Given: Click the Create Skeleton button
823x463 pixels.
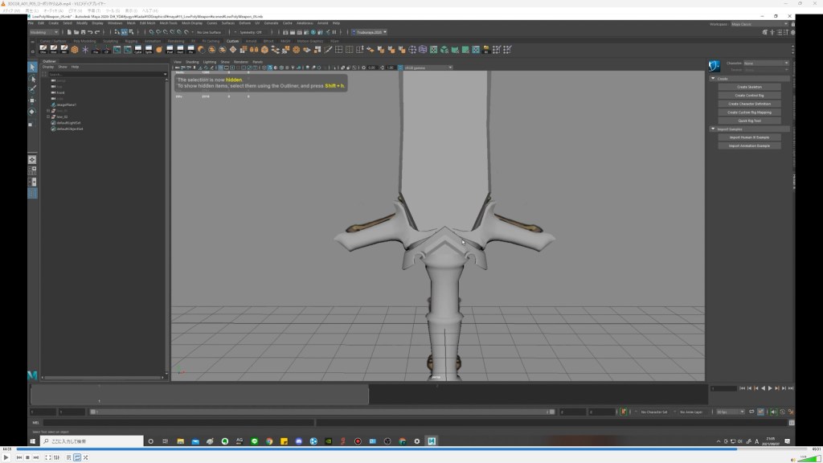Looking at the screenshot, I should [749, 87].
